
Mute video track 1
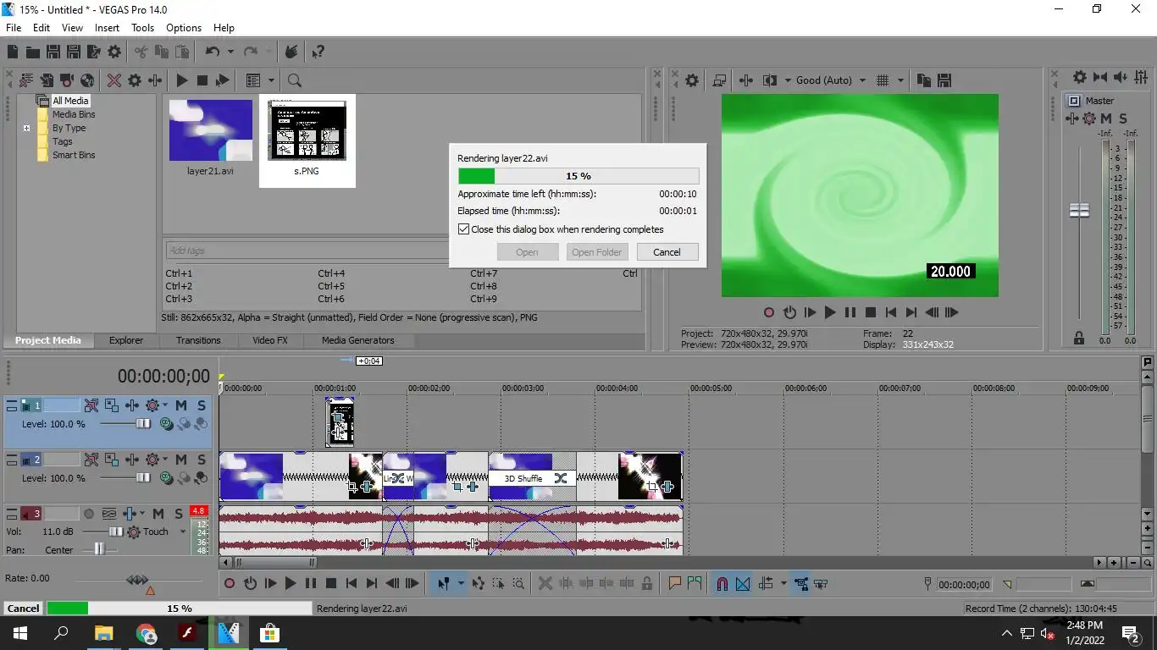click(181, 405)
